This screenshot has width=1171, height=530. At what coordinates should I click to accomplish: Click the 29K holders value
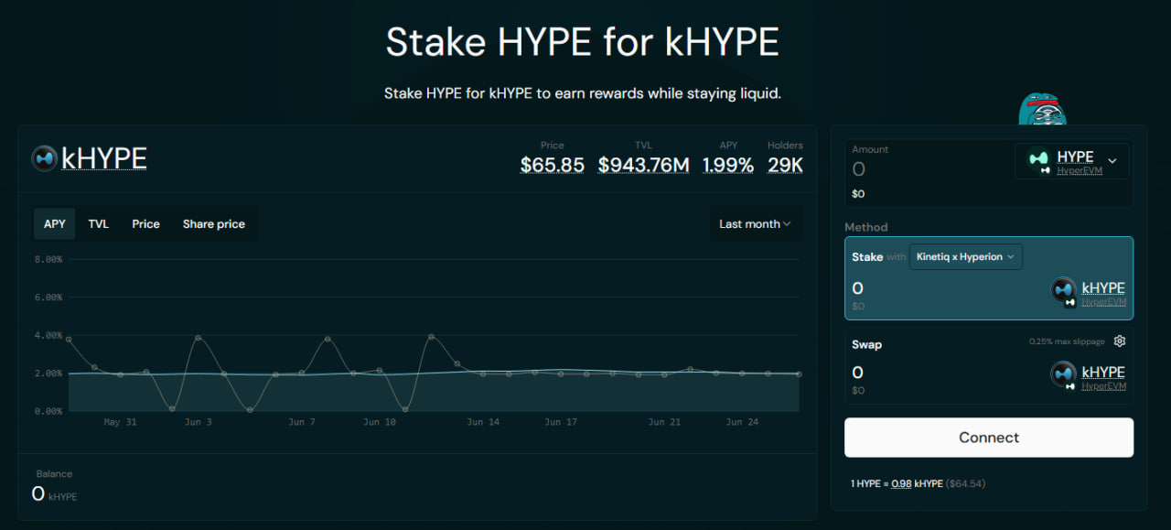pos(785,166)
